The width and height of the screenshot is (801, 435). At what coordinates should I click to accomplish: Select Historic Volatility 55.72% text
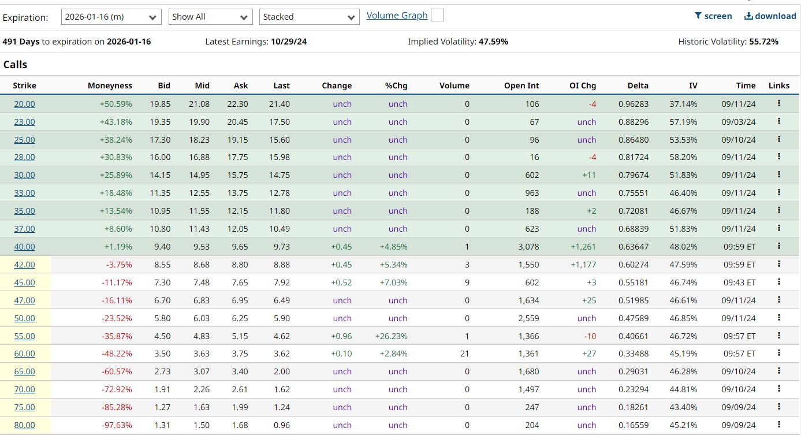click(x=728, y=42)
